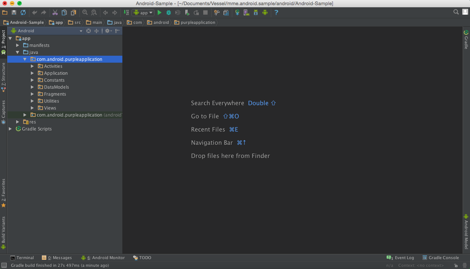This screenshot has width=470, height=269.
Task: Click the Help question mark icon
Action: coord(276,12)
